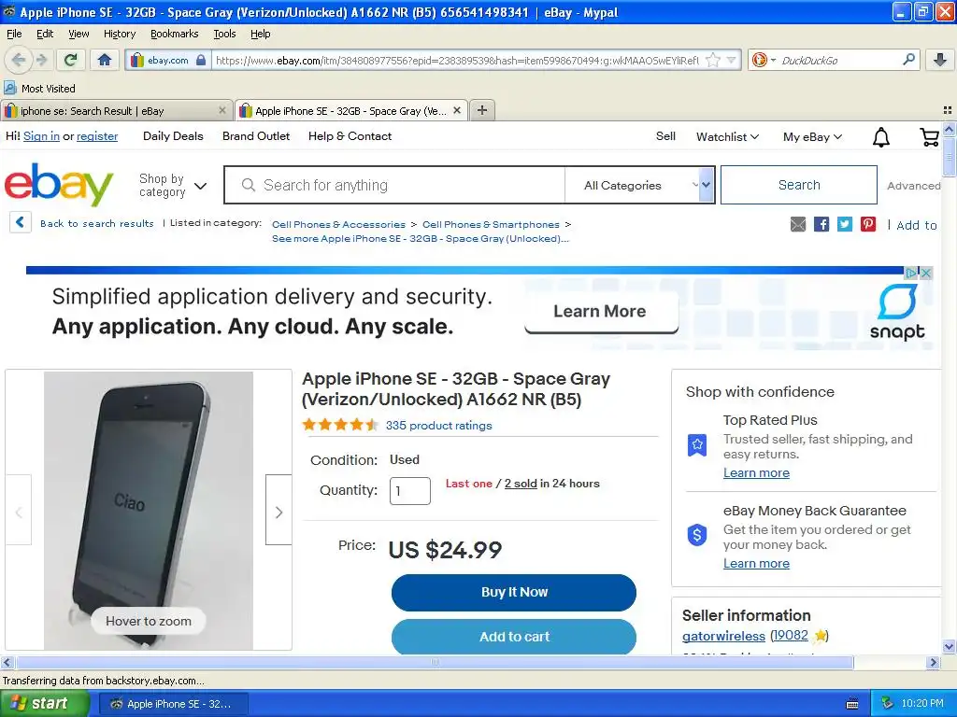The image size is (957, 717).
Task: Open the Windows start button
Action: click(x=45, y=704)
